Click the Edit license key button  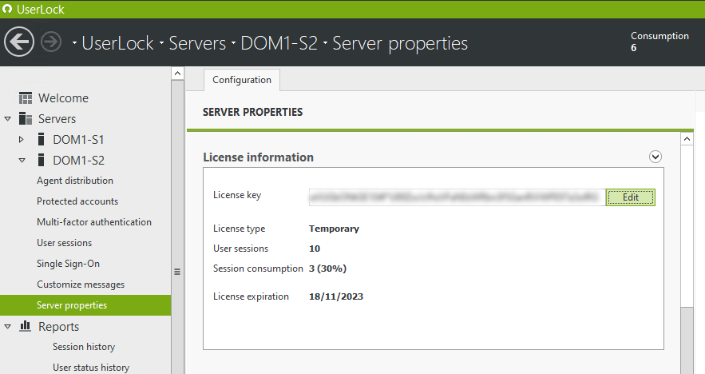pos(631,197)
